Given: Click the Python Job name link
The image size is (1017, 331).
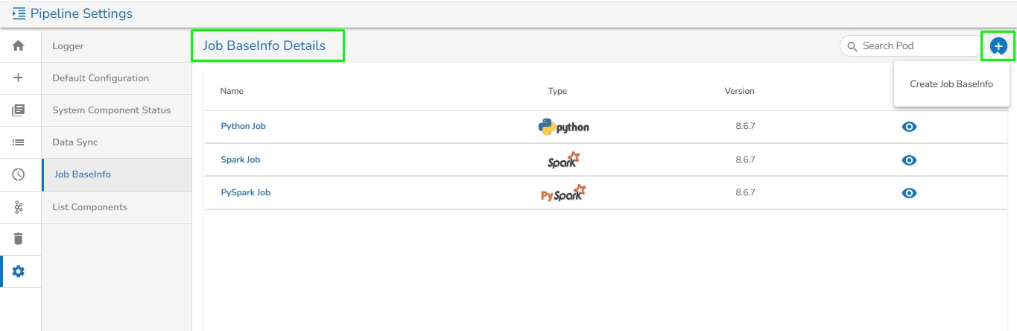Looking at the screenshot, I should pos(243,126).
